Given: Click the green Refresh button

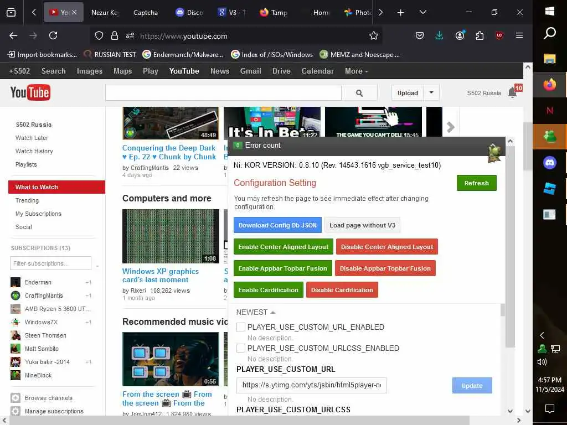Looking at the screenshot, I should tap(477, 183).
